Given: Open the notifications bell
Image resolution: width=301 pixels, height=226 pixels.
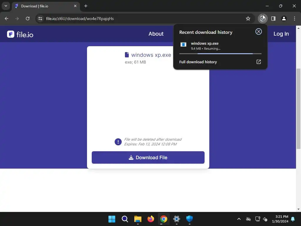Looking at the screenshot, I should click(x=293, y=219).
